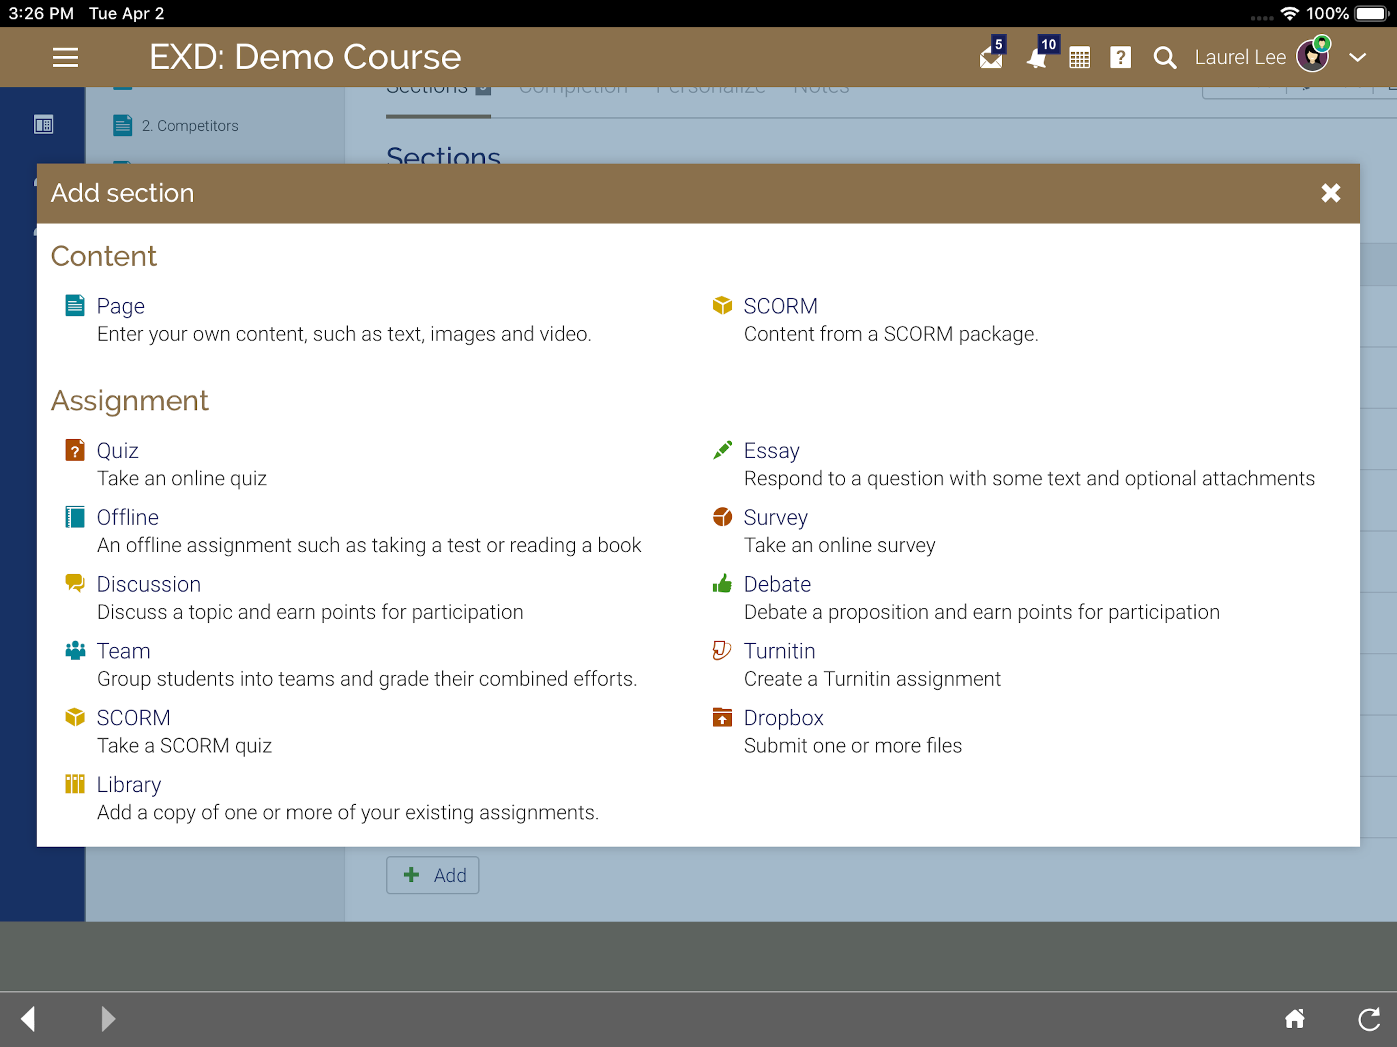1397x1047 pixels.
Task: Choose the Discussion assignment link
Action: point(149,584)
